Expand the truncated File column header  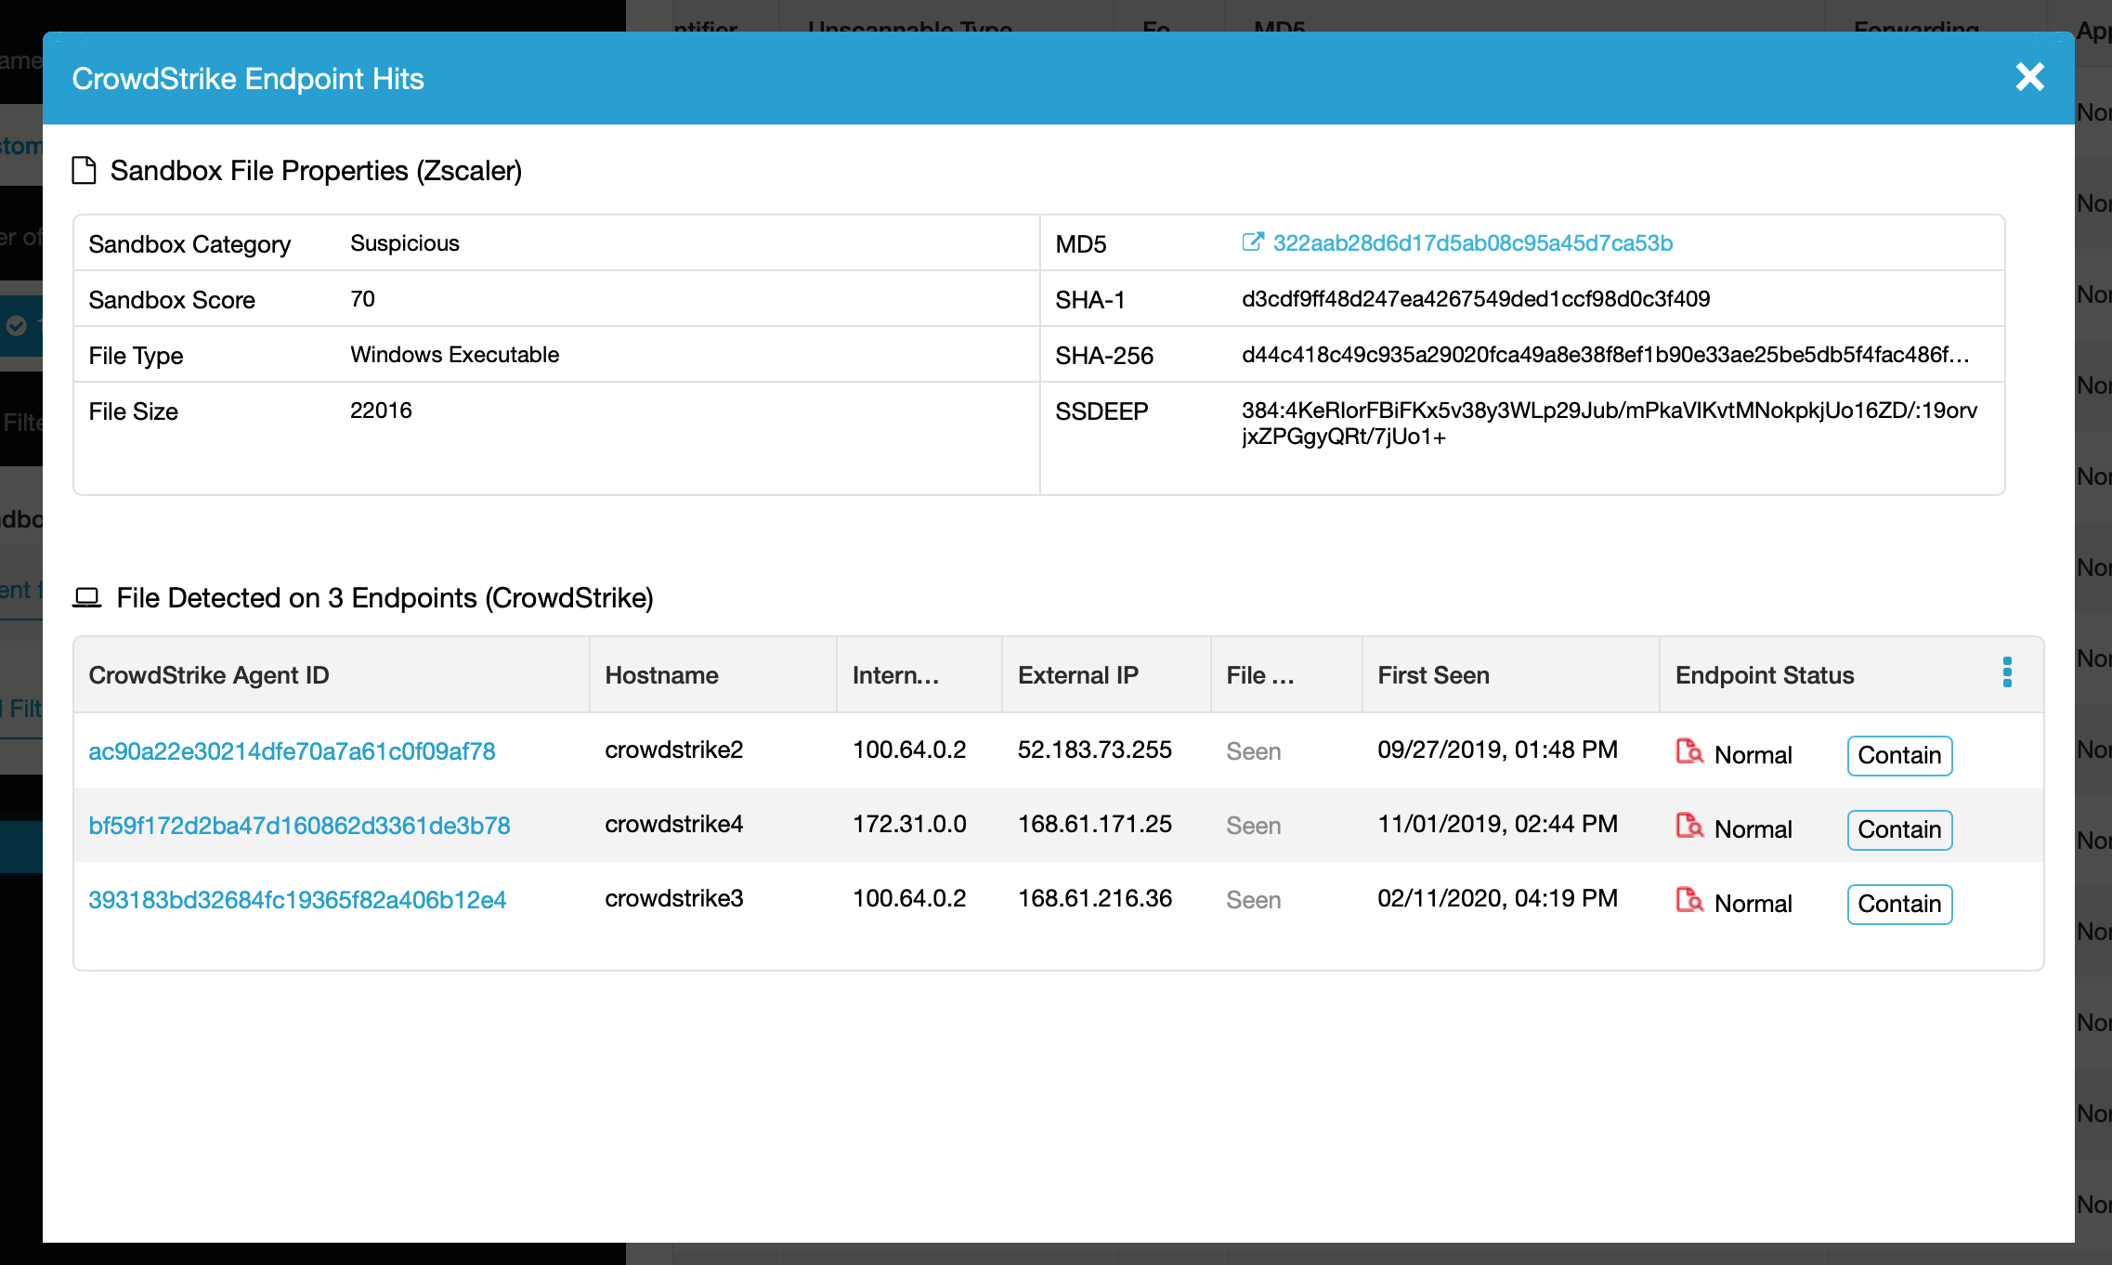pyautogui.click(x=1258, y=675)
